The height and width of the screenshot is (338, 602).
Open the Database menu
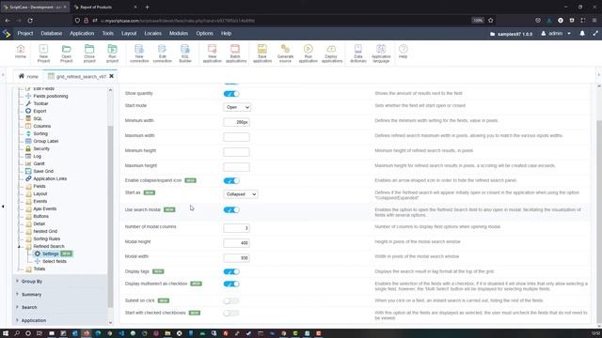point(52,34)
